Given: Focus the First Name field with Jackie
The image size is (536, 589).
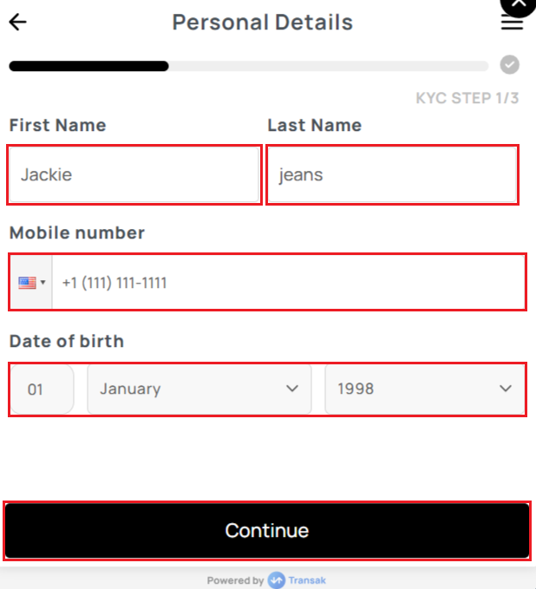Looking at the screenshot, I should pyautogui.click(x=134, y=174).
